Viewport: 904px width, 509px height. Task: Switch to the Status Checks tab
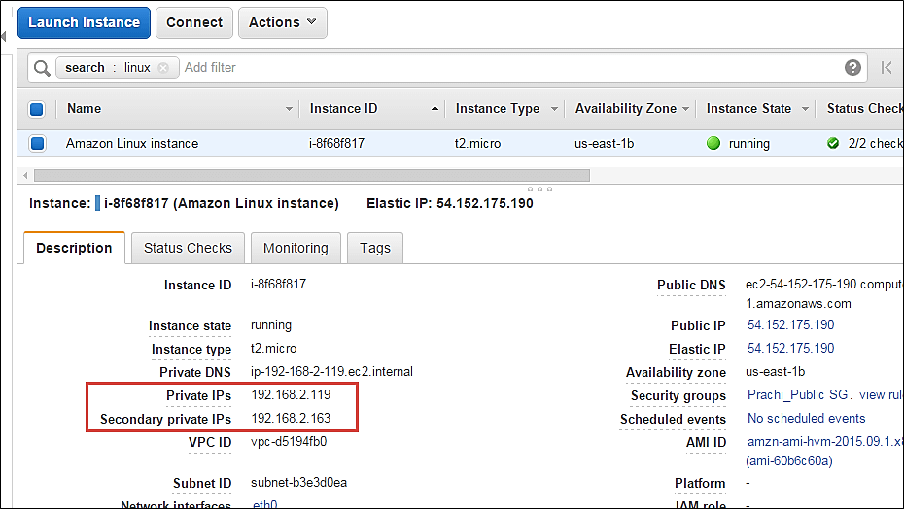[x=188, y=248]
